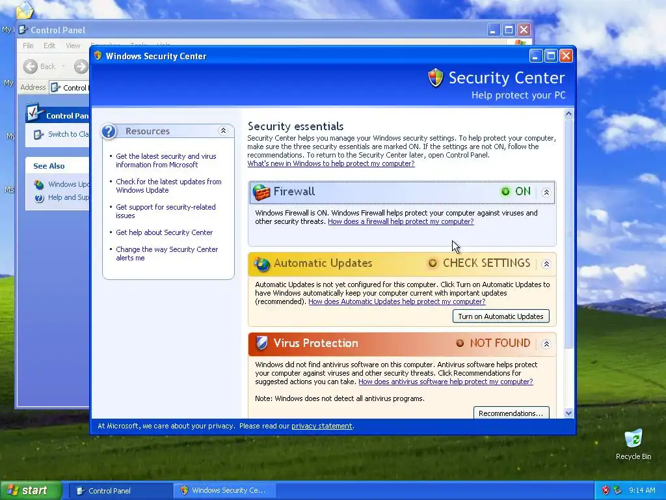Viewport: 666px width, 500px height.
Task: Close the Windows Security Center window
Action: click(x=566, y=56)
